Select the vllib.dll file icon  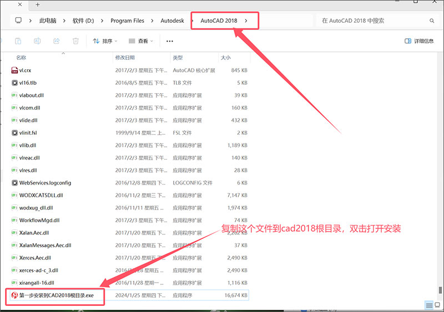tap(14, 145)
